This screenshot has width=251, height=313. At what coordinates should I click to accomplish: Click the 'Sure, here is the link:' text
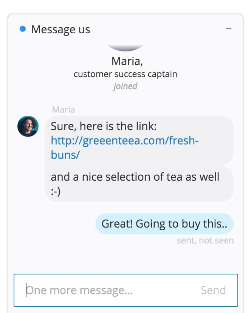pyautogui.click(x=104, y=126)
